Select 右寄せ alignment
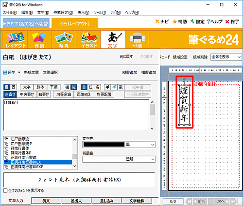This screenshot has height=206, width=243. coord(44,94)
